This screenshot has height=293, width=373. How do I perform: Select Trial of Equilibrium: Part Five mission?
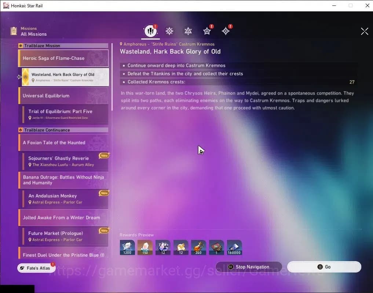point(65,114)
